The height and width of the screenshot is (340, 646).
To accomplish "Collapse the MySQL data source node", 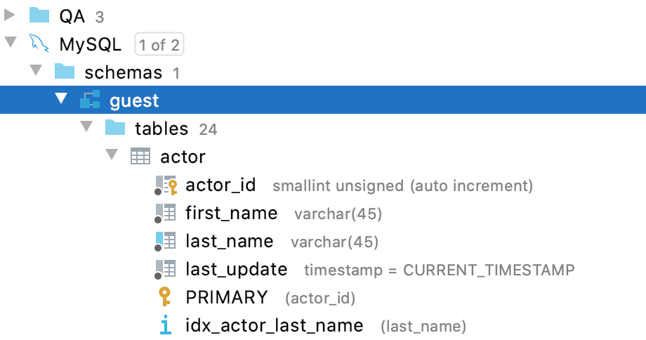I will 10,44.
